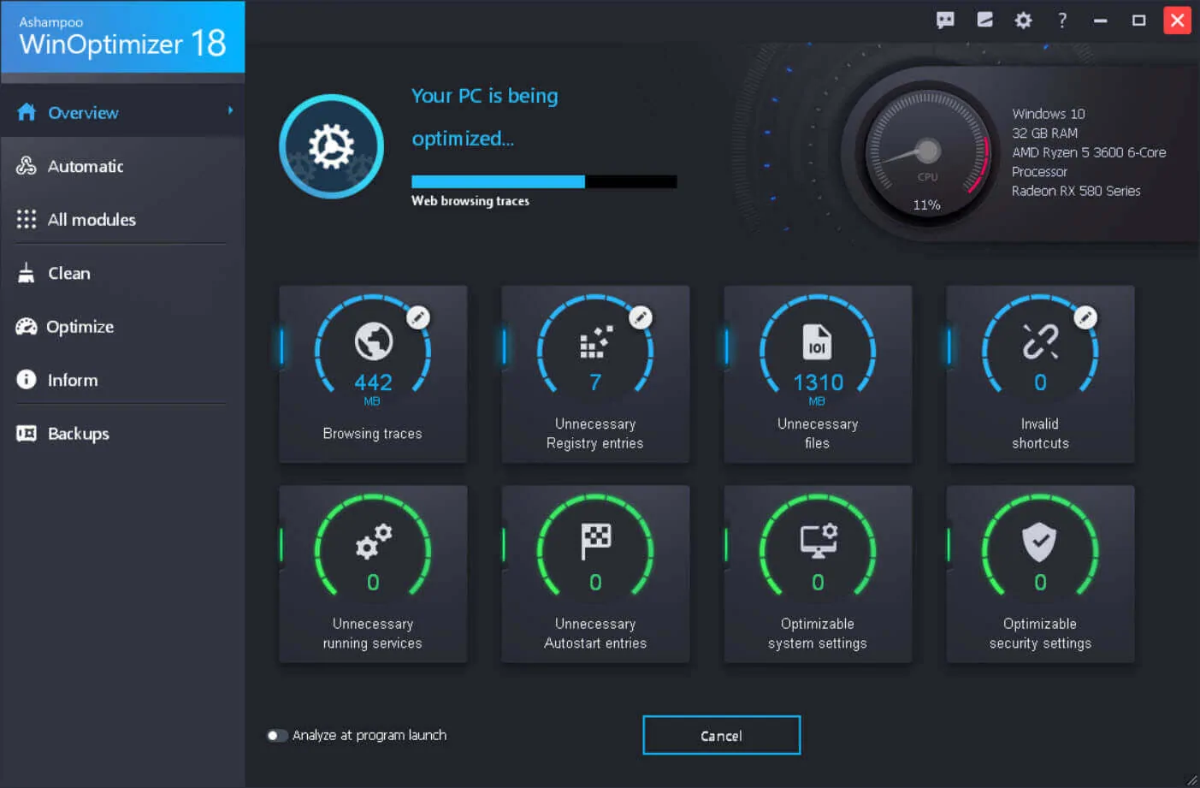This screenshot has height=788, width=1200.
Task: Click the Registry entries pixel blocks icon
Action: pos(596,341)
